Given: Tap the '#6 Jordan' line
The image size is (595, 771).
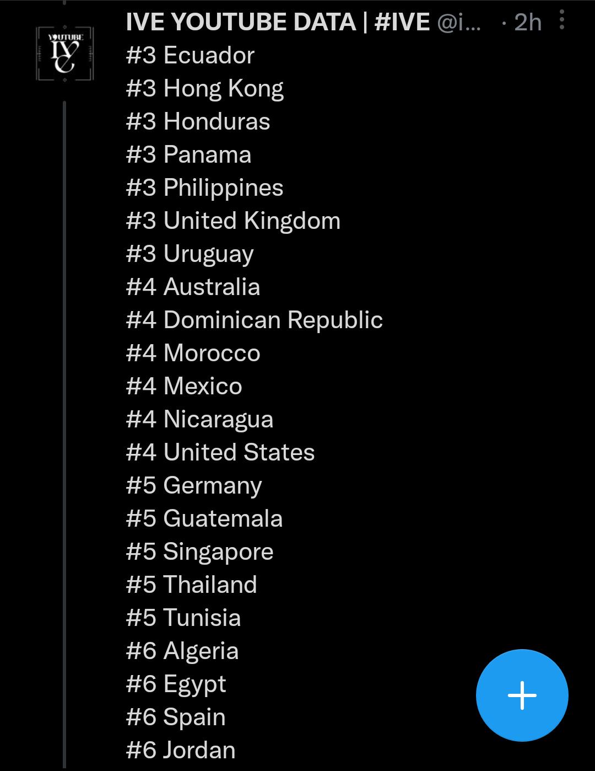Looking at the screenshot, I should [181, 750].
